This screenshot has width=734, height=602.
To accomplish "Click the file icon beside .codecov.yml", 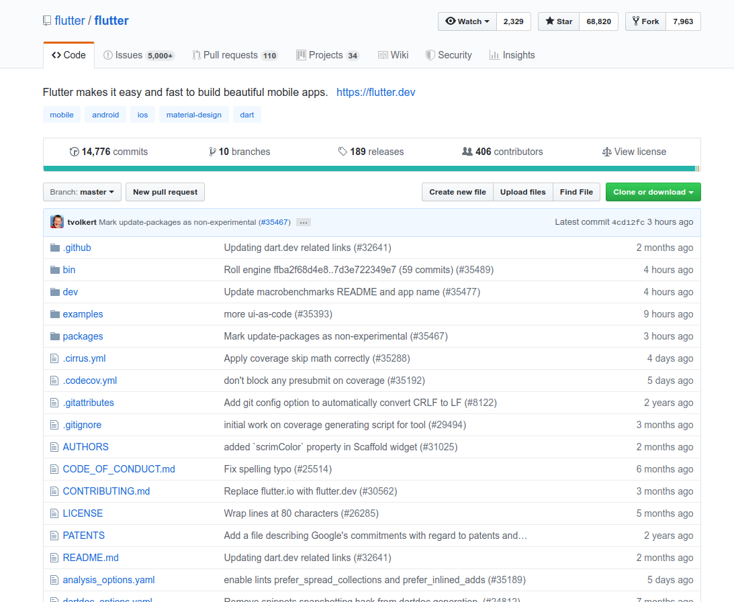I will tap(54, 381).
